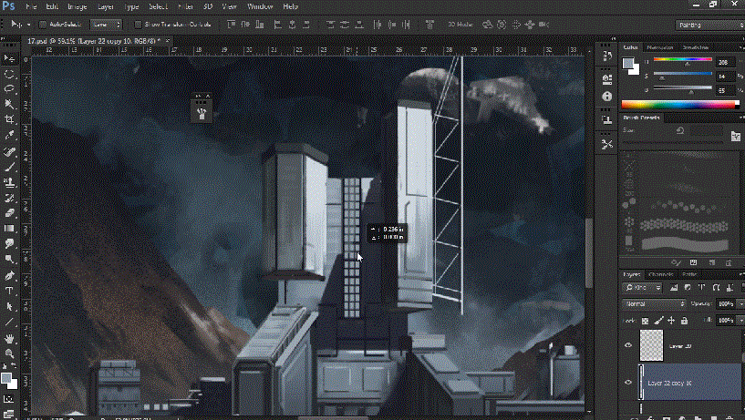Select the Line tool
Image resolution: width=745 pixels, height=420 pixels.
9,323
